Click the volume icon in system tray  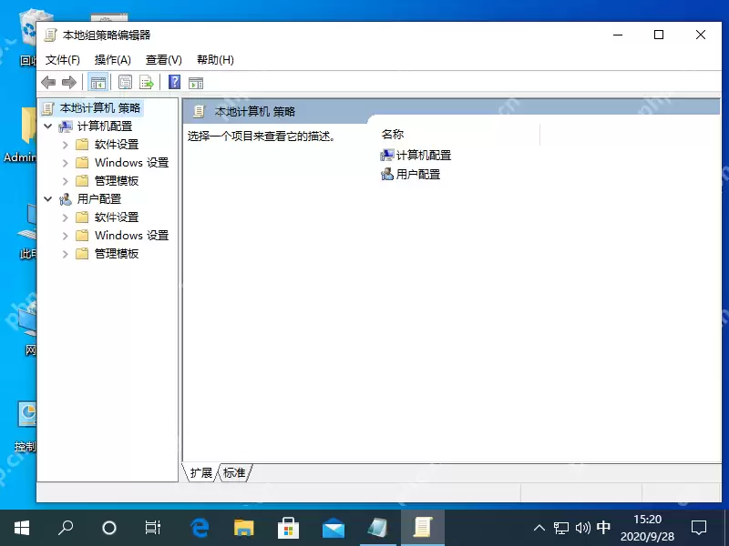point(582,526)
